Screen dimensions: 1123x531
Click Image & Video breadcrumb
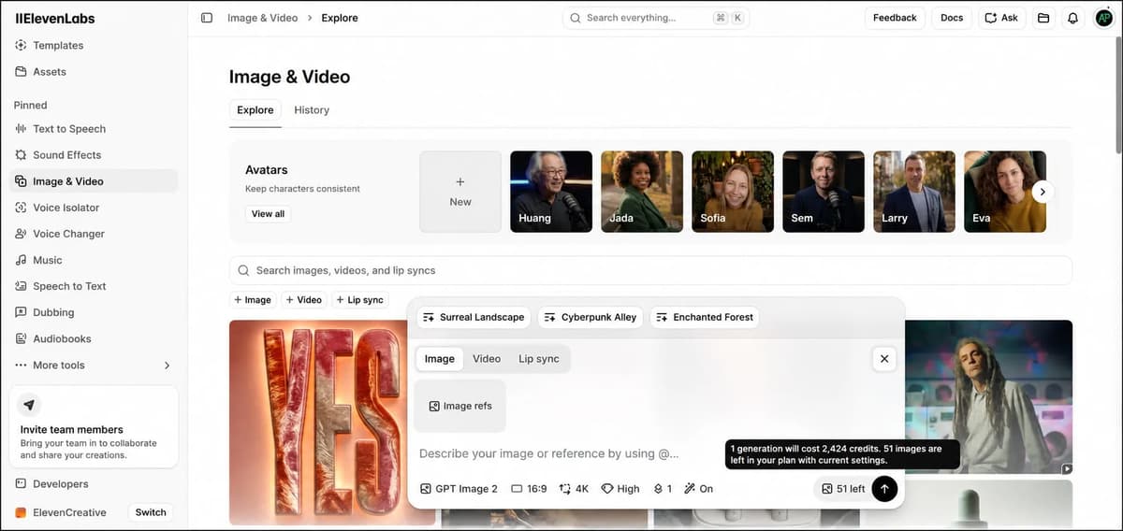(263, 18)
